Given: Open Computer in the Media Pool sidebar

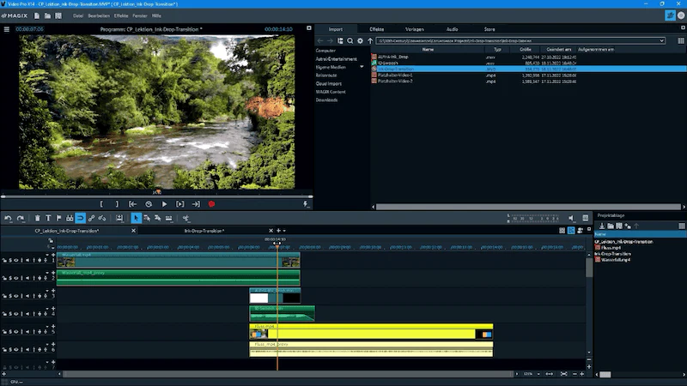Looking at the screenshot, I should click(325, 51).
